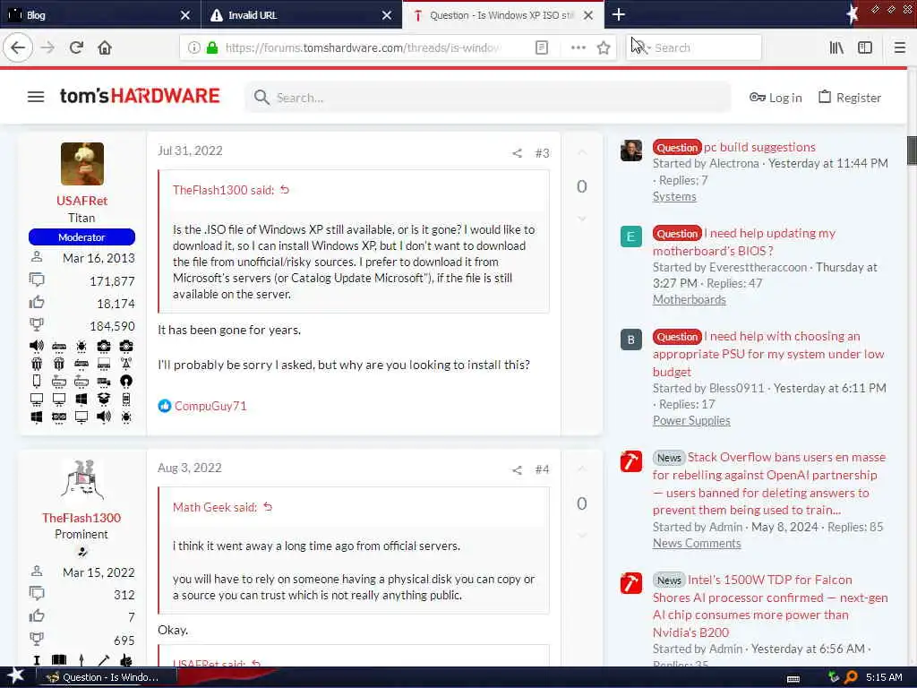Open the PSU for low budget thread
Image resolution: width=917 pixels, height=688 pixels.
[x=767, y=354]
